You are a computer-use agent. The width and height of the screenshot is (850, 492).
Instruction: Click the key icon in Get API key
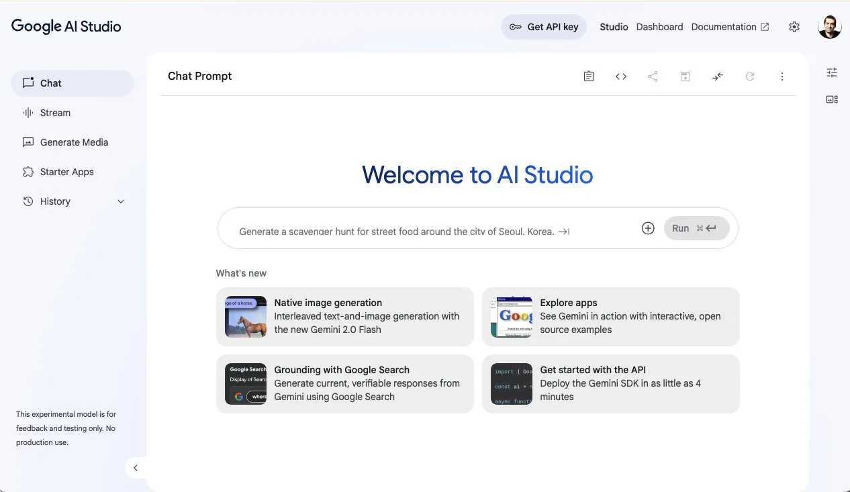point(516,27)
